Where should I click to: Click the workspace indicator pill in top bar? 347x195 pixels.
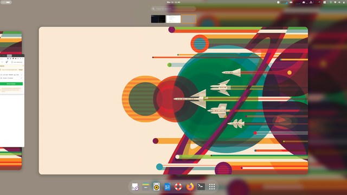coord(6,2)
